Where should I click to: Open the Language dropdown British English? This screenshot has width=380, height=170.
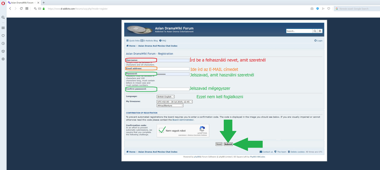166,97
